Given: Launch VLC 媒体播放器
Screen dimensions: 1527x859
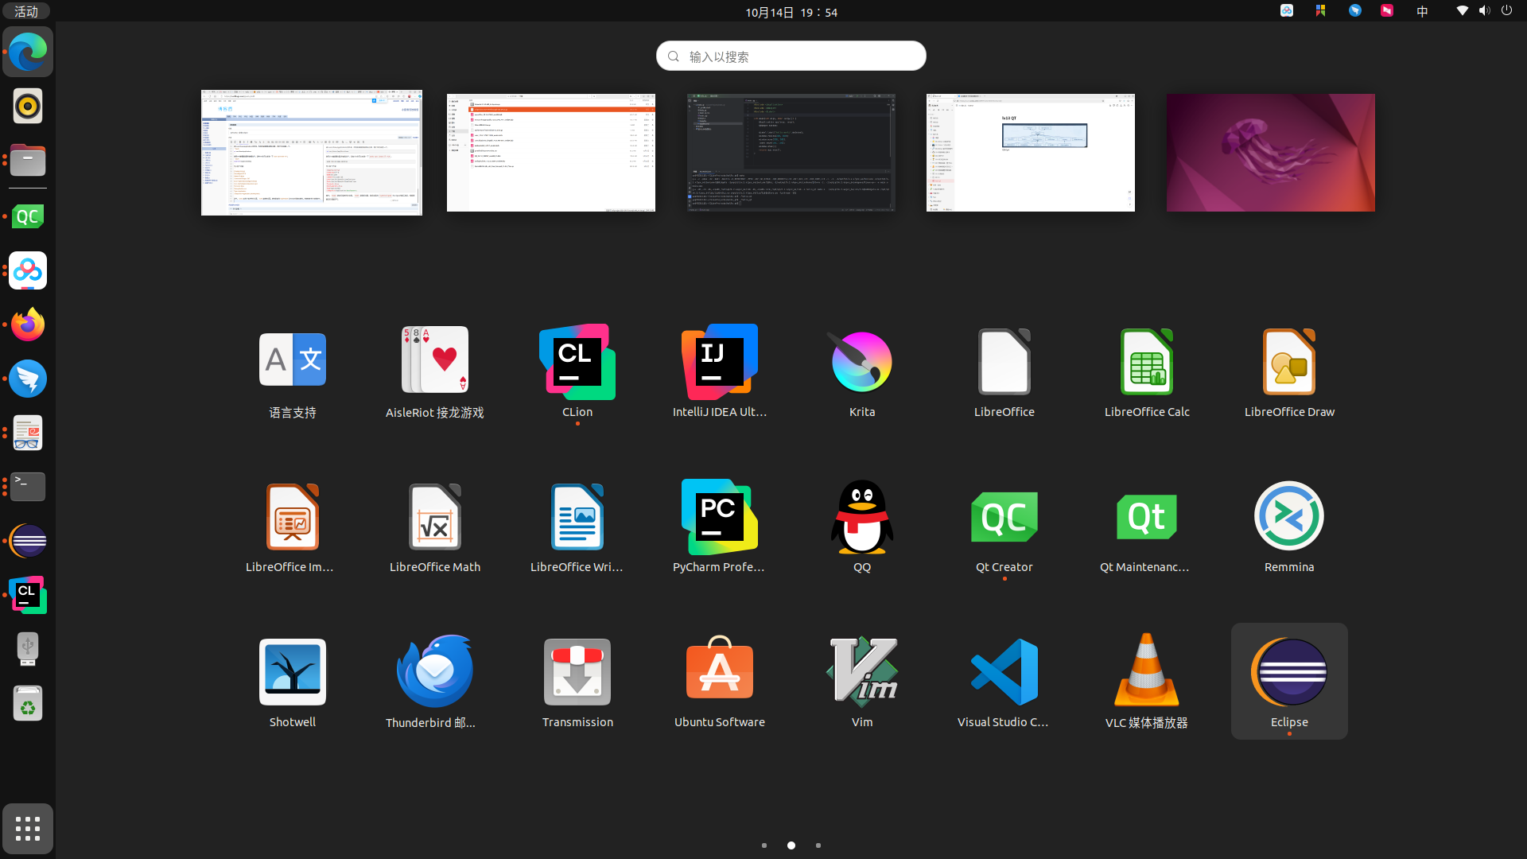Looking at the screenshot, I should click(1147, 681).
